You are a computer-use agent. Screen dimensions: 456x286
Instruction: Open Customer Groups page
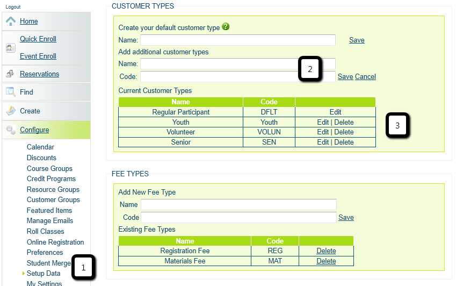click(53, 199)
